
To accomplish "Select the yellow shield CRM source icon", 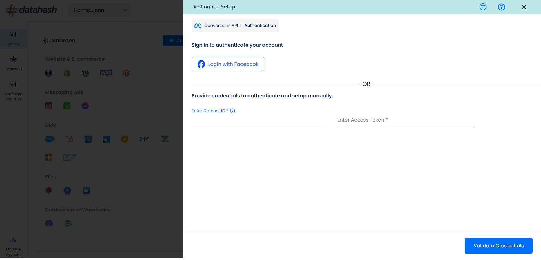I will coord(125,139).
